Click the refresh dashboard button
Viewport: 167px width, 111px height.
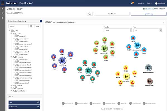coord(90,14)
